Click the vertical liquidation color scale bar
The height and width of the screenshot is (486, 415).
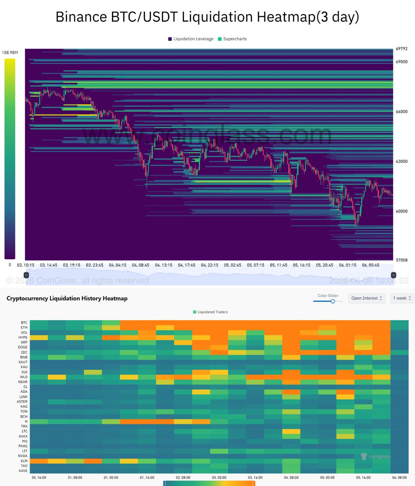10,159
